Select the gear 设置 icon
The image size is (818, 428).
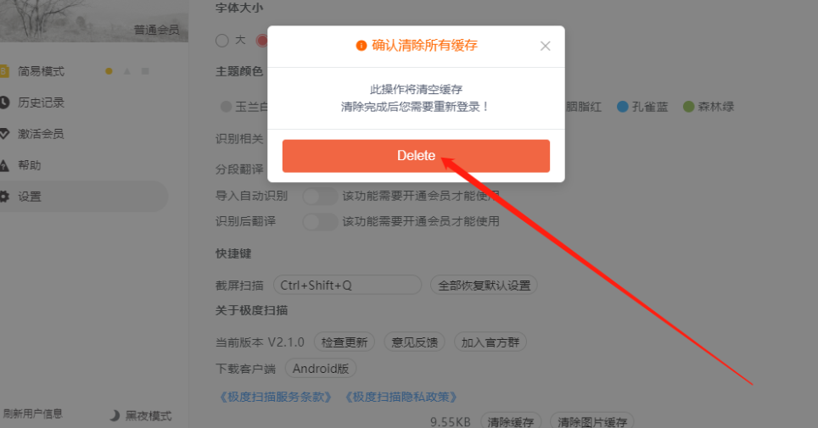pyautogui.click(x=4, y=197)
